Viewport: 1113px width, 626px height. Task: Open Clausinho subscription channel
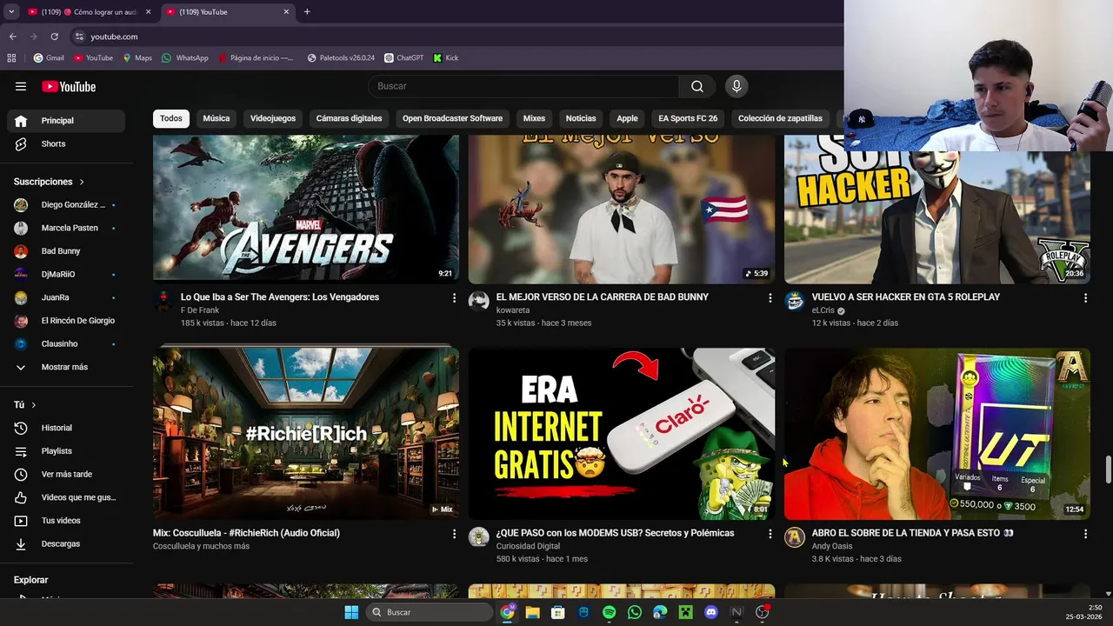[x=66, y=343]
